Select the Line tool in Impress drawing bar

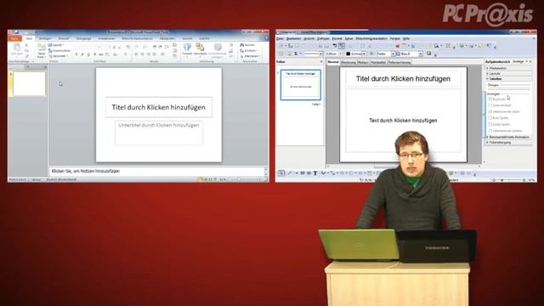click(289, 173)
